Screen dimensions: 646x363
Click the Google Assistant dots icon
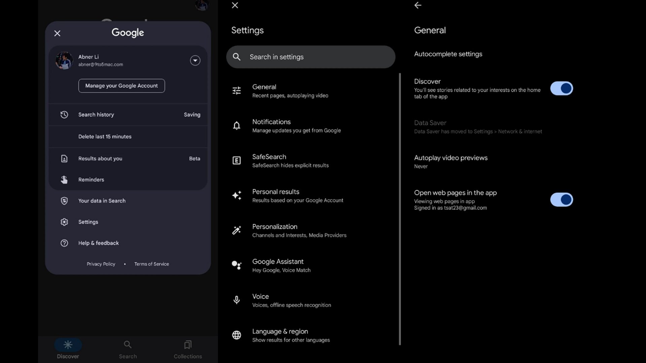click(237, 265)
